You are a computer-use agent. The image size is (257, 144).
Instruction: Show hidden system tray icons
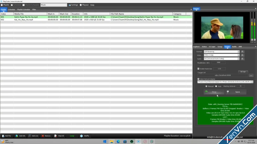(x=235, y=141)
